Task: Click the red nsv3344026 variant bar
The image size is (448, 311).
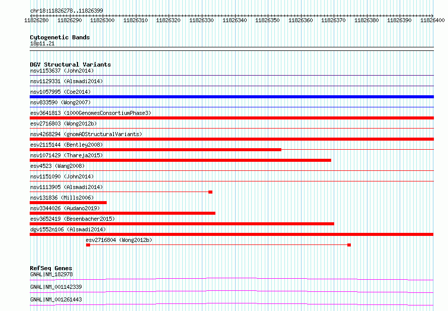Action: pyautogui.click(x=122, y=213)
